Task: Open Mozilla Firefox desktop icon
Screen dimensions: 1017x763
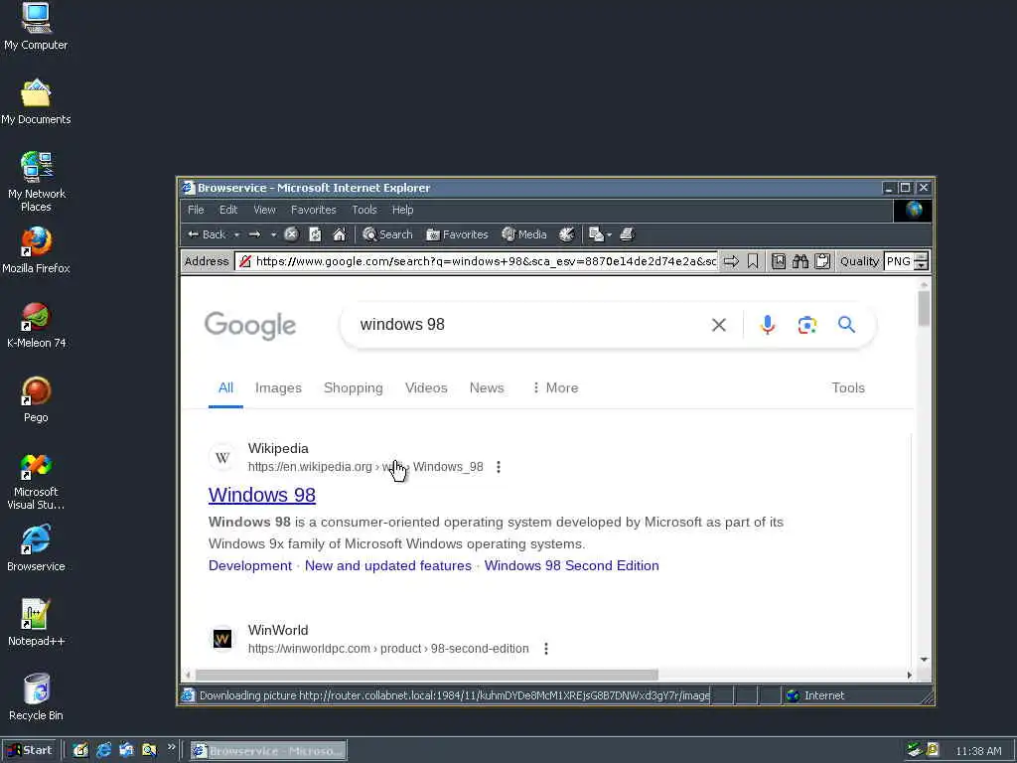Action: (37, 250)
